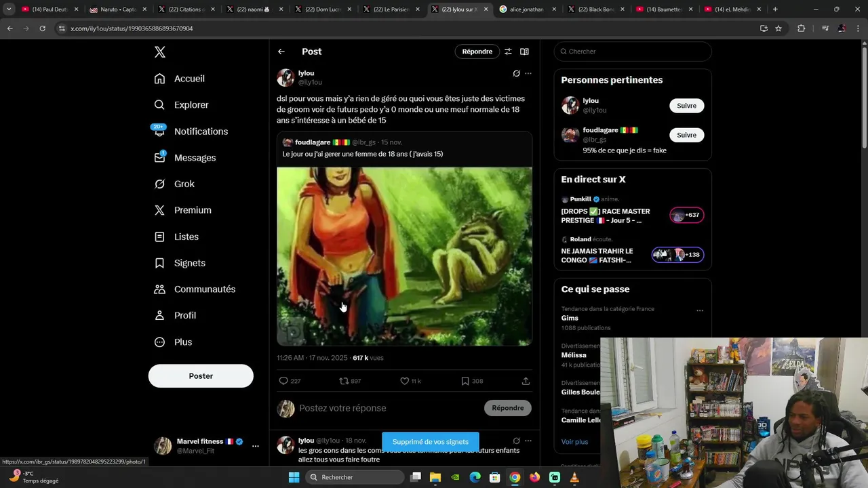Viewport: 868px width, 488px height.
Task: Follow lylou with Suivre button
Action: (687, 106)
